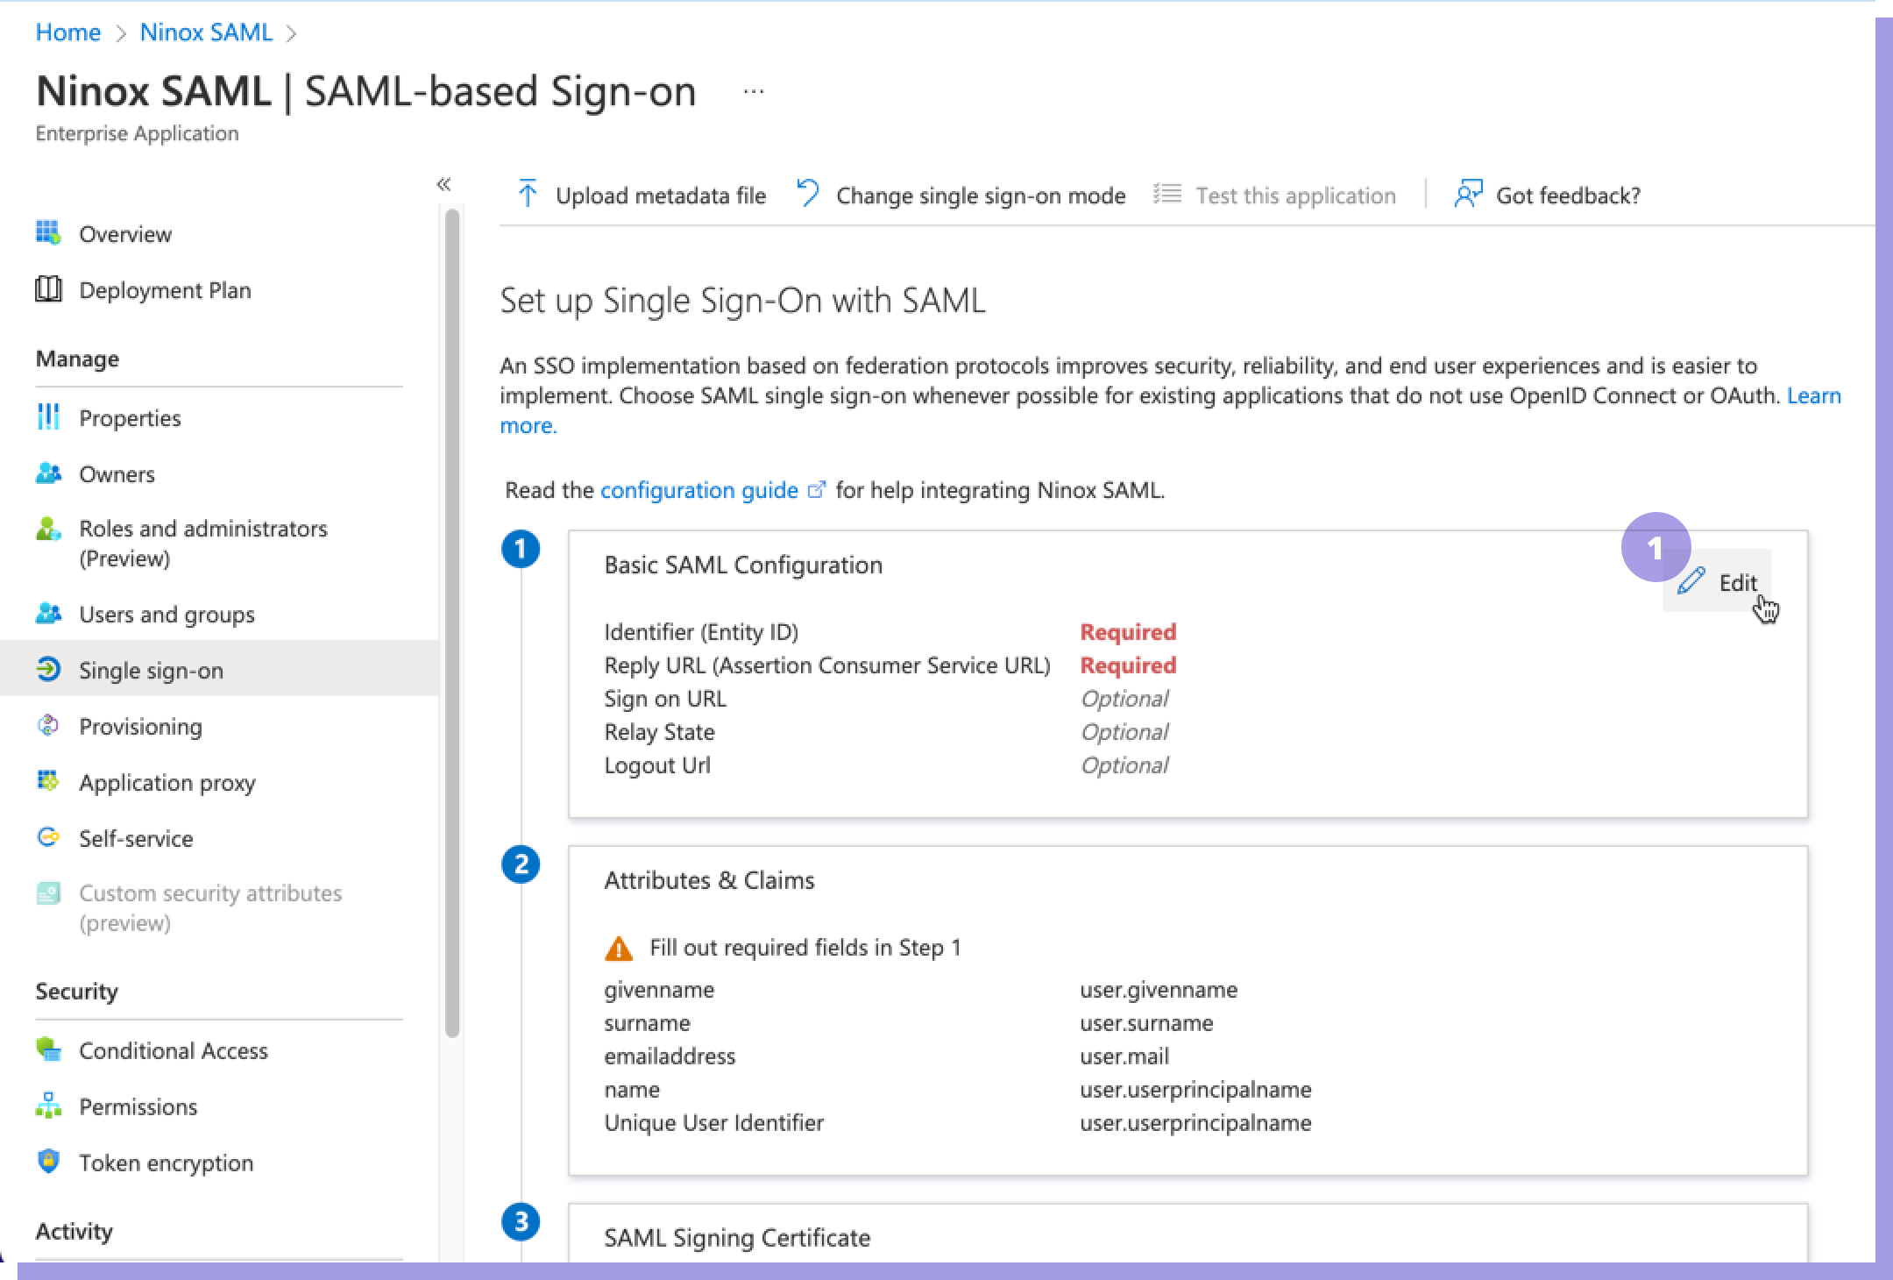Open Provisioning menu item

(140, 727)
